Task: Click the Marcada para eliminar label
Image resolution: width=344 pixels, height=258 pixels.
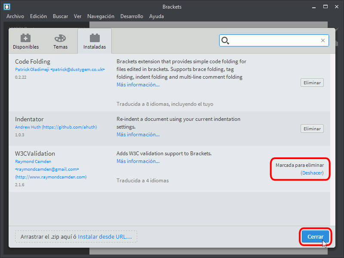Action: (x=300, y=165)
